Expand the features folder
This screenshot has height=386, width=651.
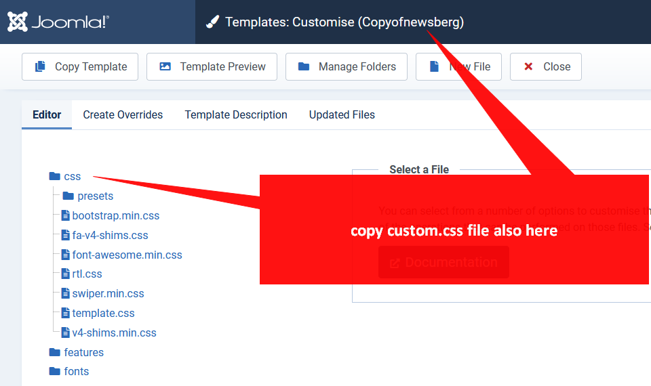[84, 352]
